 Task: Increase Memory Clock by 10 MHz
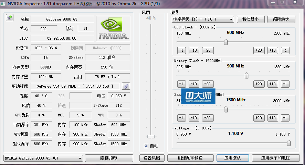(273, 84)
